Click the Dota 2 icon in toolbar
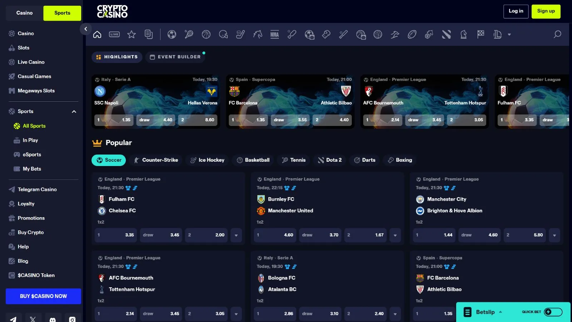 [x=446, y=34]
